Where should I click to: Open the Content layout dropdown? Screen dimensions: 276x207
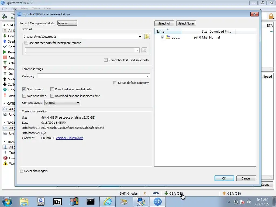pyautogui.click(x=62, y=103)
